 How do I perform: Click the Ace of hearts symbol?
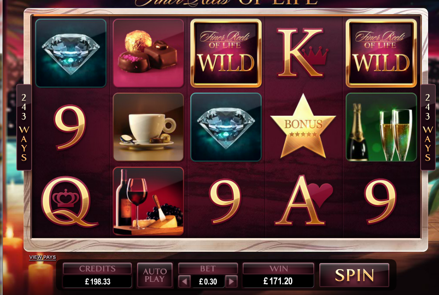click(x=303, y=200)
